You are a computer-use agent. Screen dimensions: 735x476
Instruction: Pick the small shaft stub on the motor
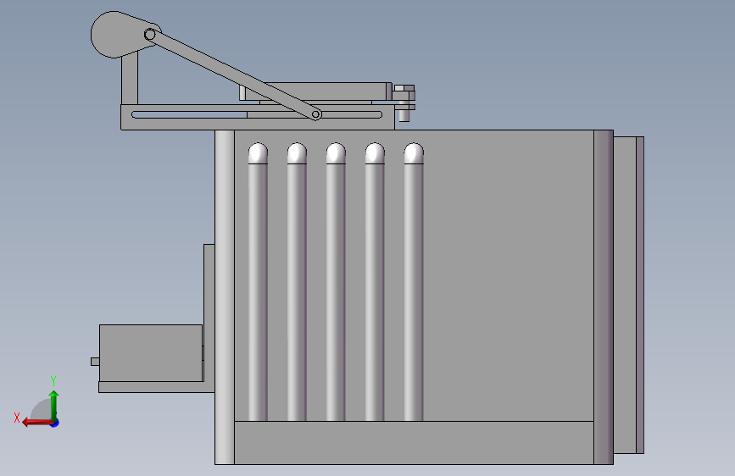[95, 361]
